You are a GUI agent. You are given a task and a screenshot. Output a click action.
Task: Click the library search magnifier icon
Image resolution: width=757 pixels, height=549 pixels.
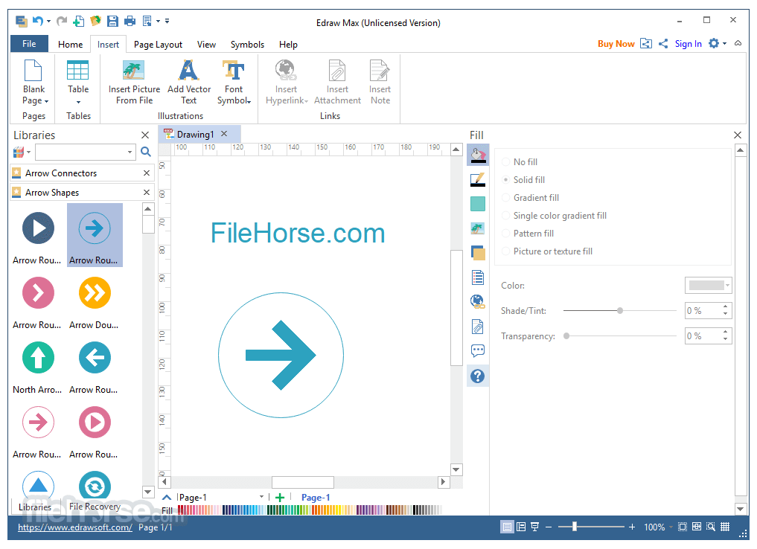click(146, 152)
